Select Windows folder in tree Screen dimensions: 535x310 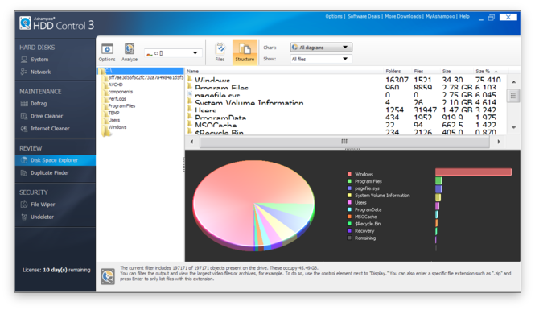(117, 127)
